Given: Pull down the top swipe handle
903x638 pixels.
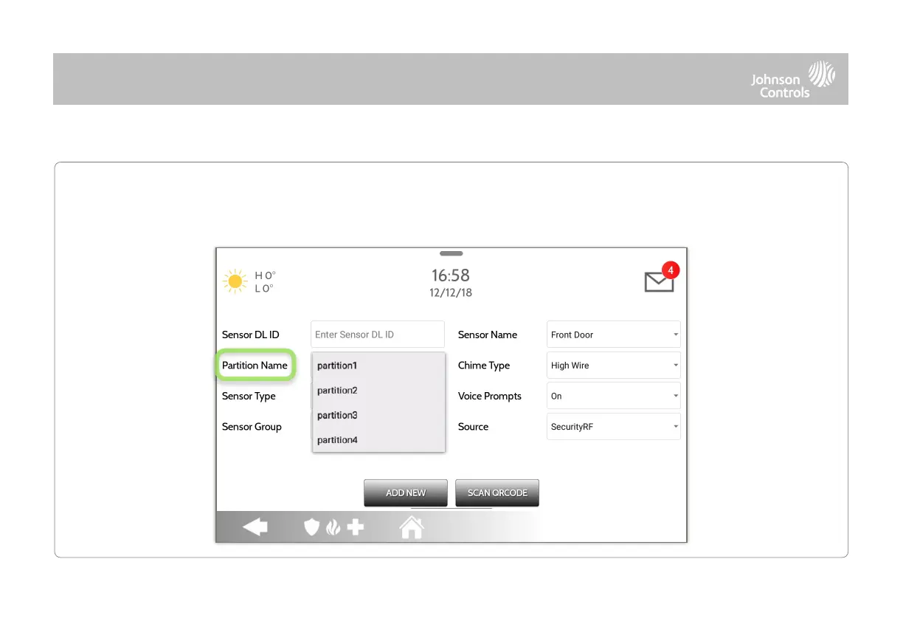Looking at the screenshot, I should [x=451, y=253].
